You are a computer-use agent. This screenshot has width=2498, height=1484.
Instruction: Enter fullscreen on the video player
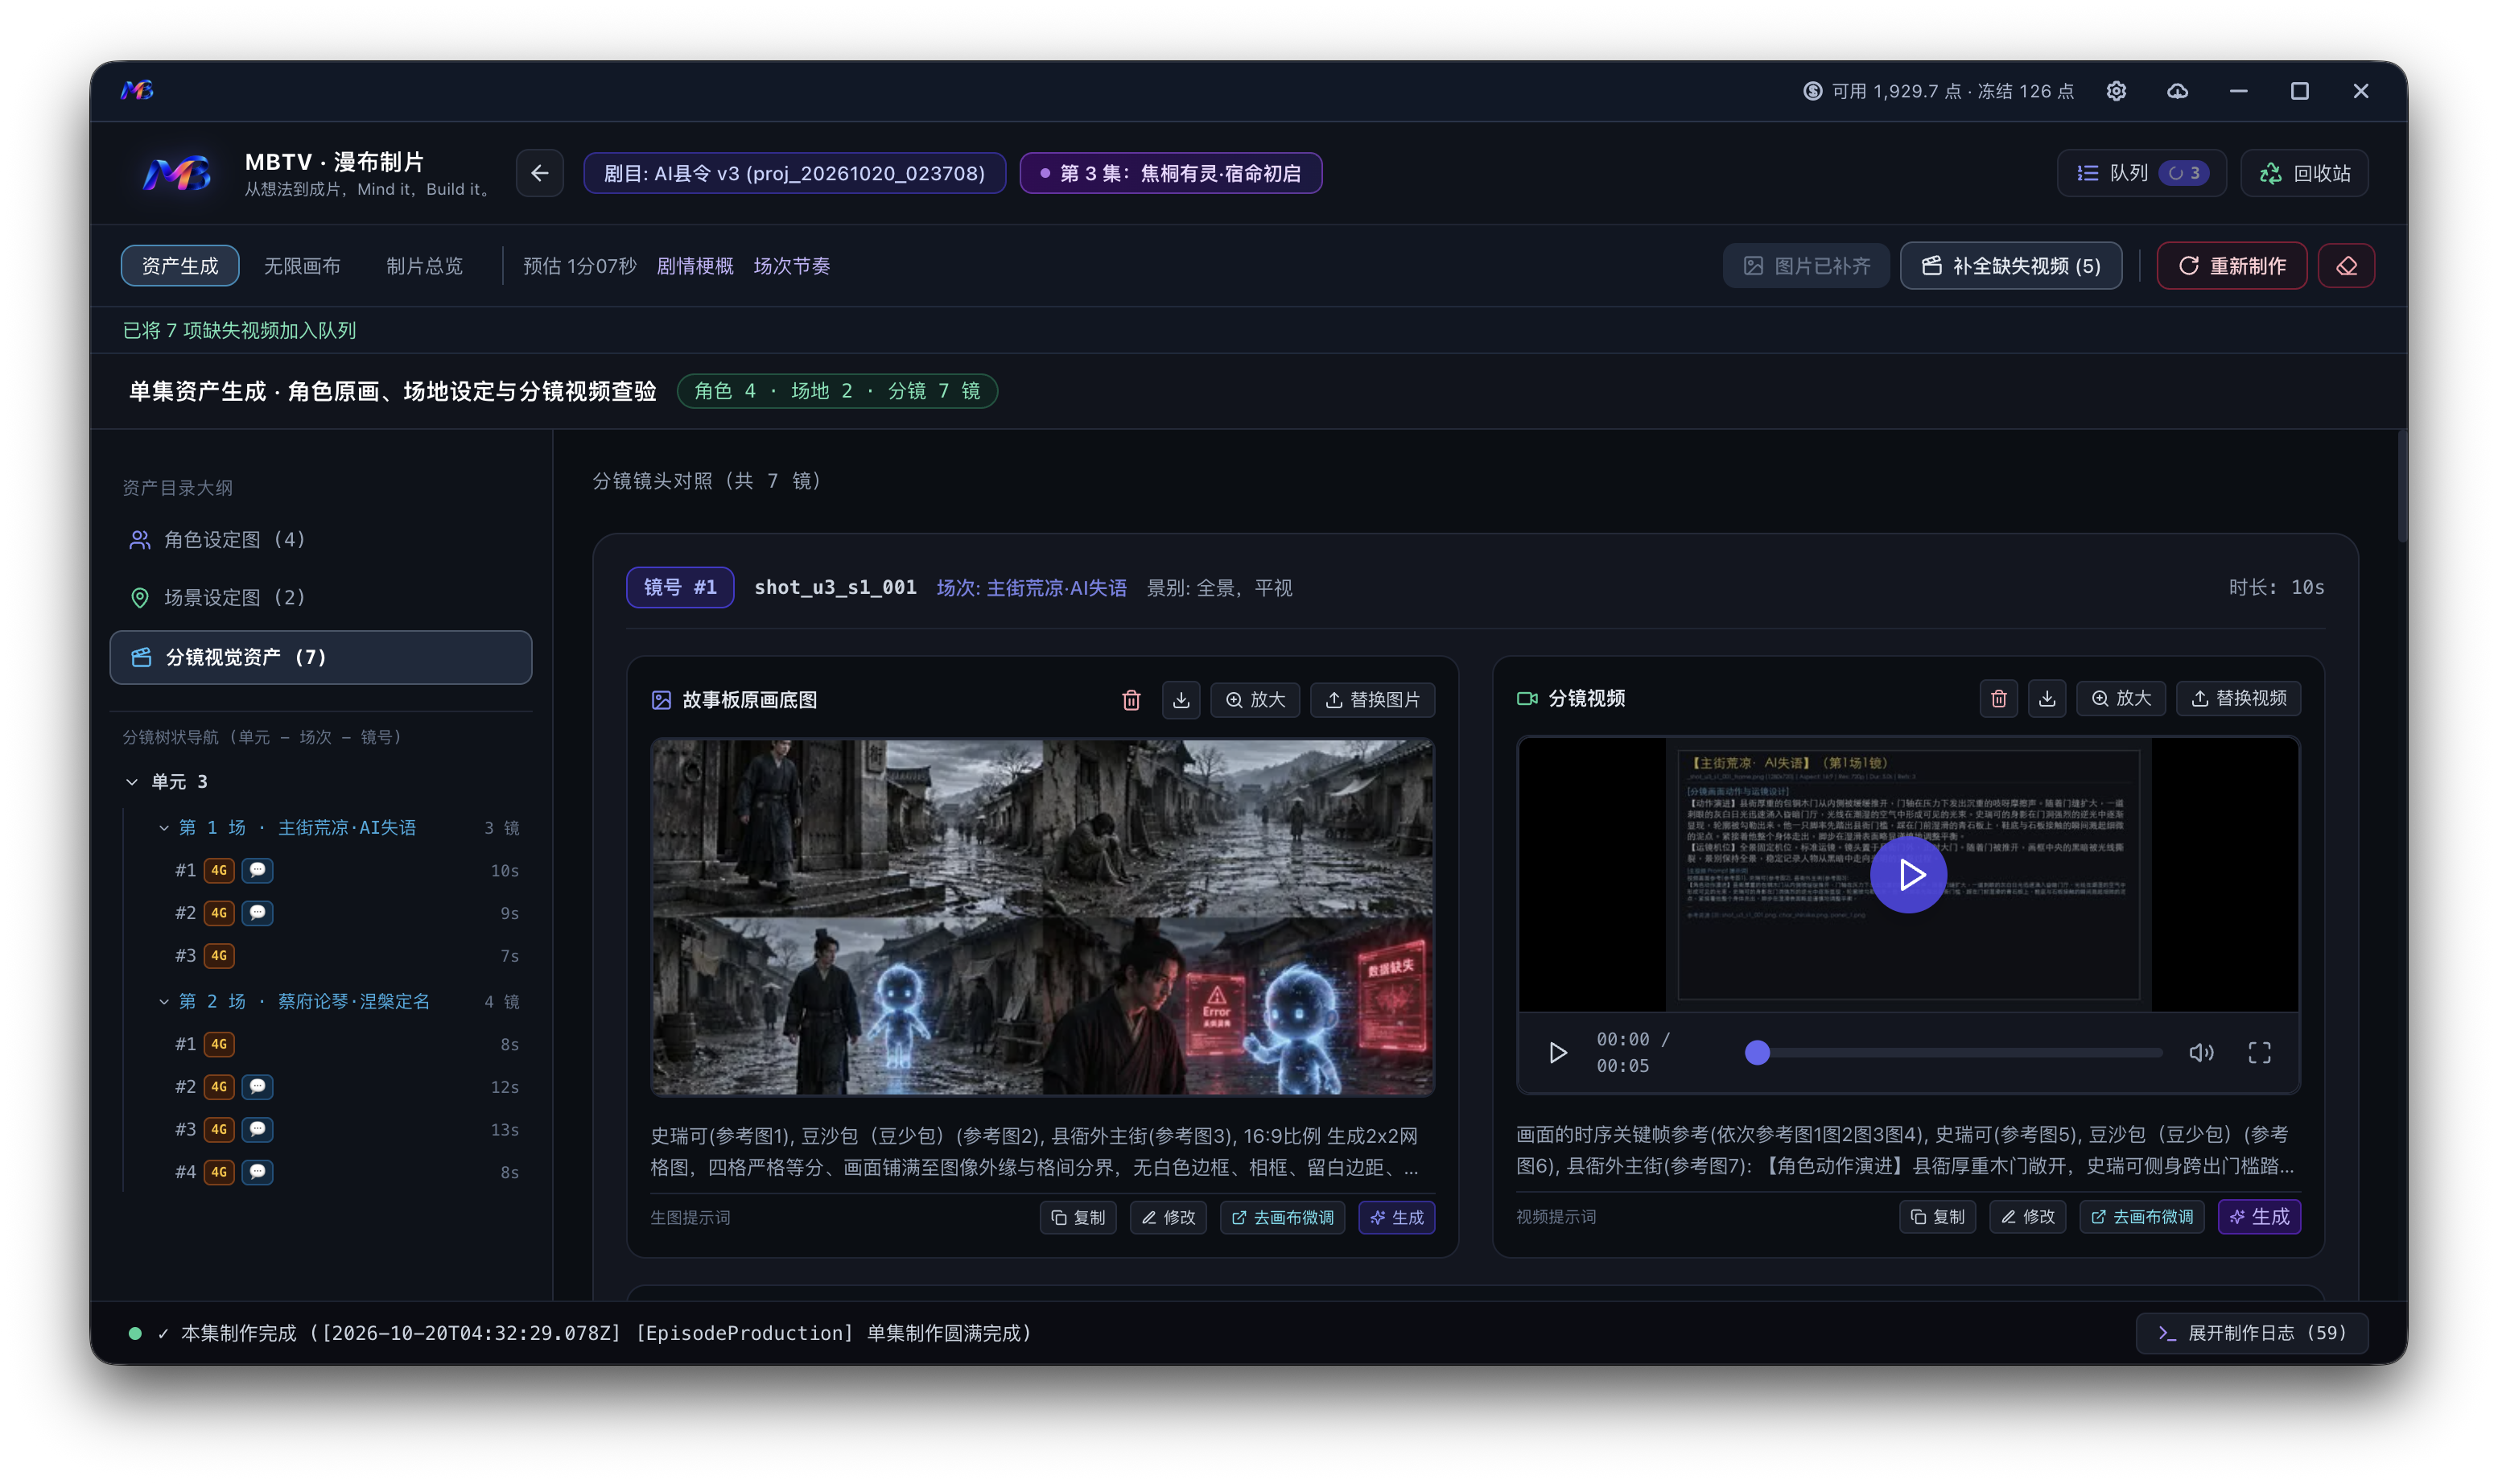pyautogui.click(x=2259, y=1052)
